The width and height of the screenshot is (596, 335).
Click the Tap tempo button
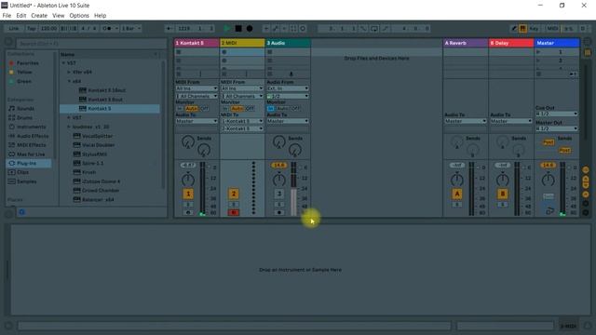coord(31,29)
